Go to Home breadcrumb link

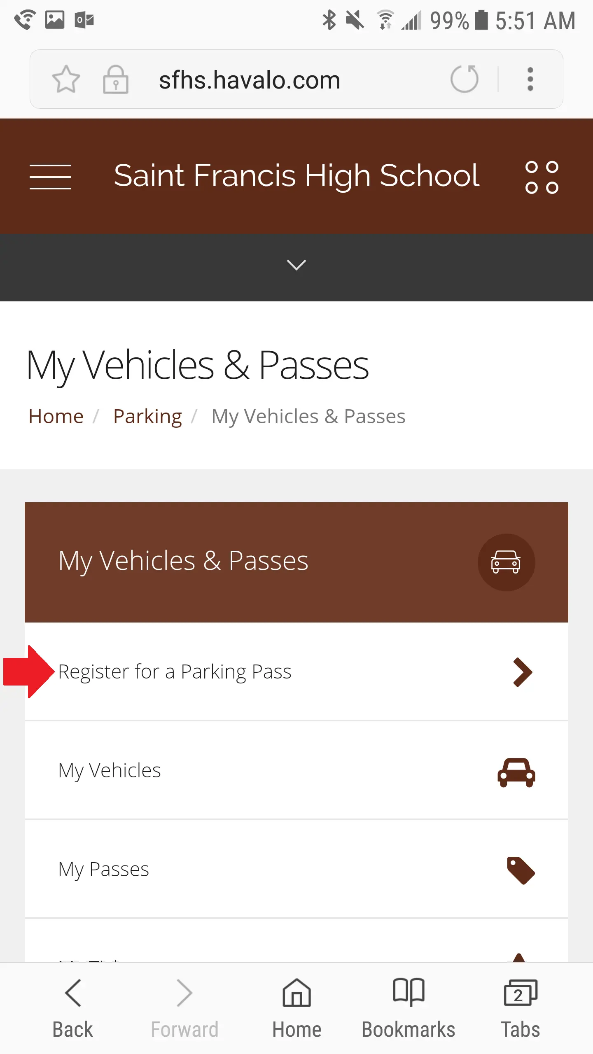click(56, 416)
